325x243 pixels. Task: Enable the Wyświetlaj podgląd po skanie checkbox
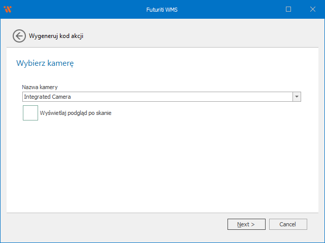click(x=30, y=113)
